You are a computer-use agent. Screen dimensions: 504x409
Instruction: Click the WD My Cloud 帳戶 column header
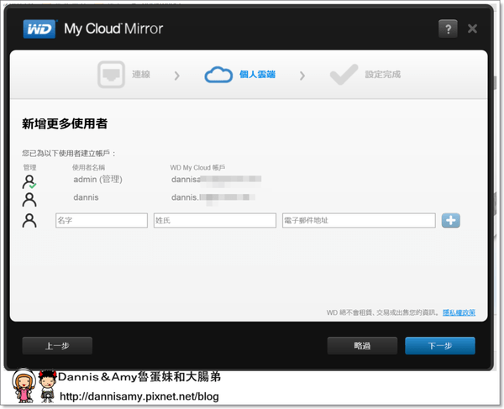point(197,167)
